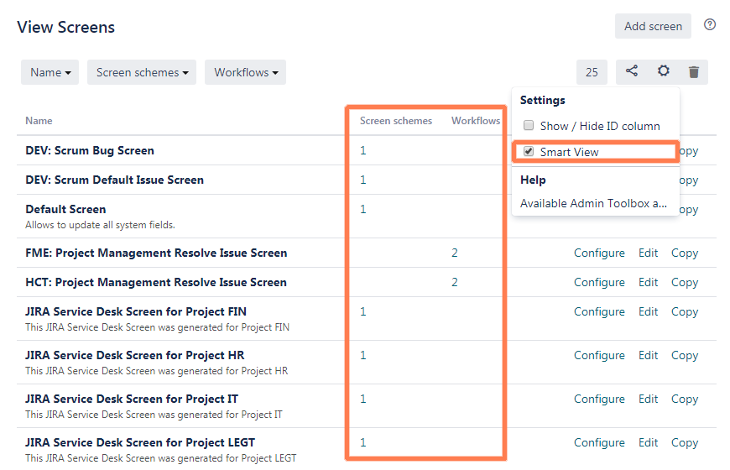This screenshot has width=730, height=470.
Task: Copy JIRA Service Desk Screen for Project FIN
Action: point(685,311)
